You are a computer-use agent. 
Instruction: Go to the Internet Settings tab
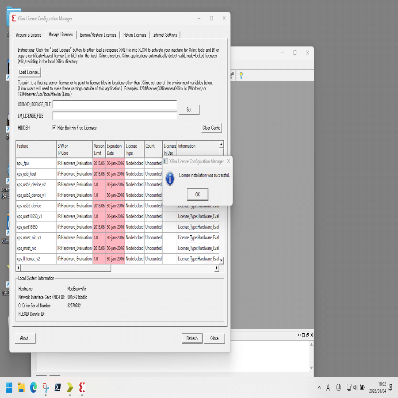pos(165,35)
